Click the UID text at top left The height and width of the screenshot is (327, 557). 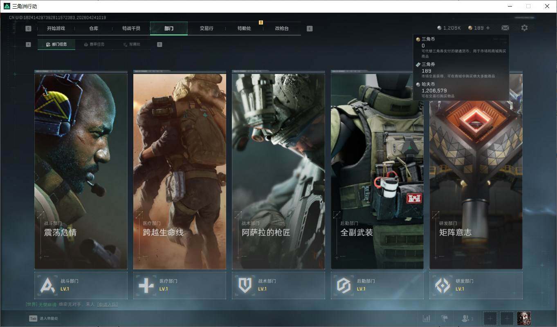(x=58, y=18)
